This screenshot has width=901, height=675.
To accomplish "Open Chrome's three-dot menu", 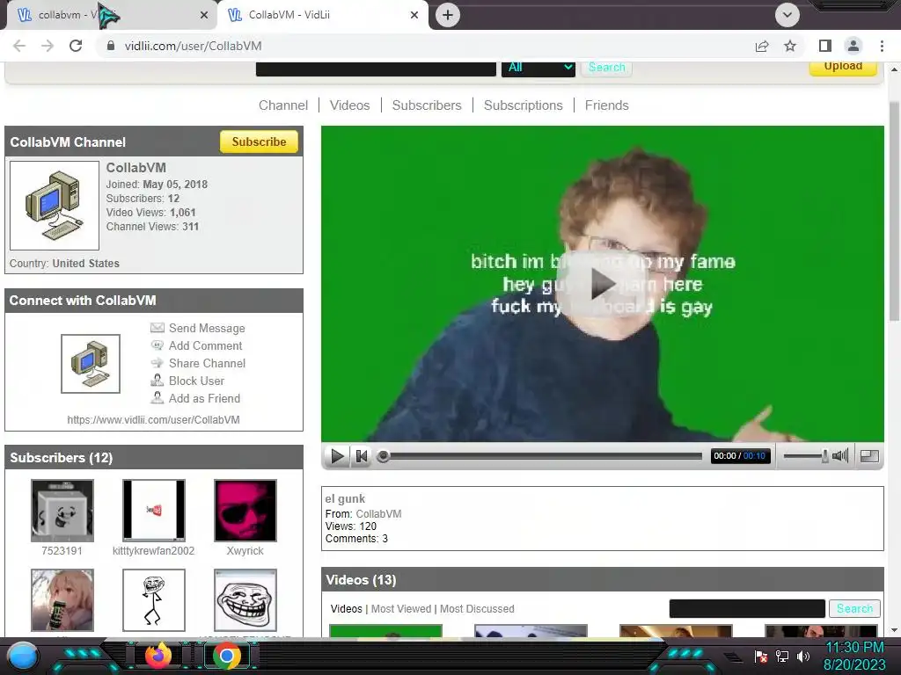I will tap(882, 46).
